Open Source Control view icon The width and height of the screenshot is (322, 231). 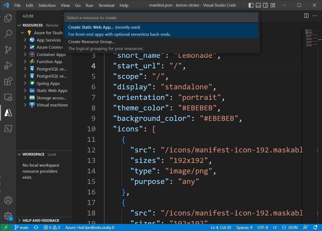8,49
